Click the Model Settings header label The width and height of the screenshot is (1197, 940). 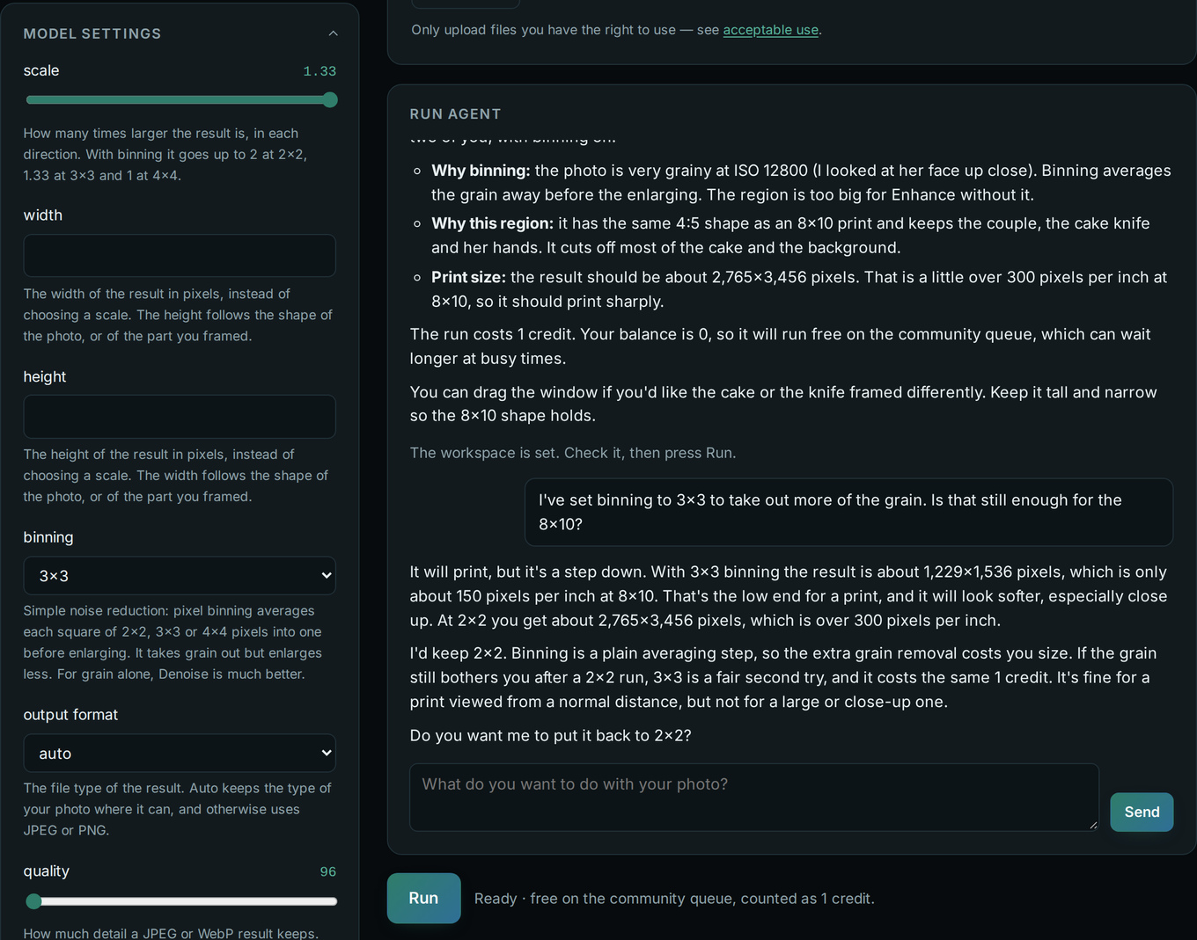point(92,33)
